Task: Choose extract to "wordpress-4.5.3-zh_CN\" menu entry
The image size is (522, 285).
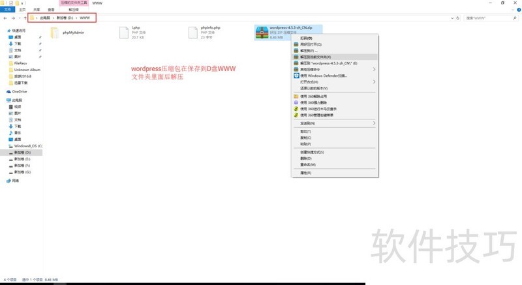Action: (335, 63)
